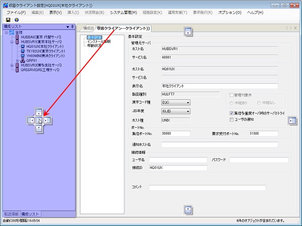The image size is (302, 226).
Task: Toggle the 管理対象外 checkbox
Action: [x=232, y=95]
